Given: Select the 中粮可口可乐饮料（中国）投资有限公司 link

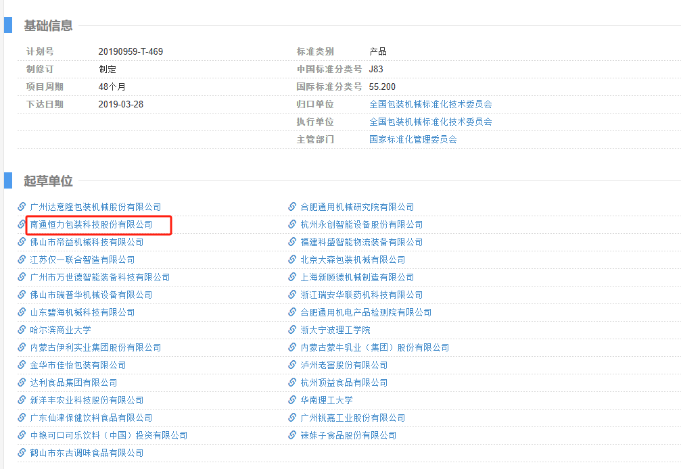Looking at the screenshot, I should pos(108,435).
